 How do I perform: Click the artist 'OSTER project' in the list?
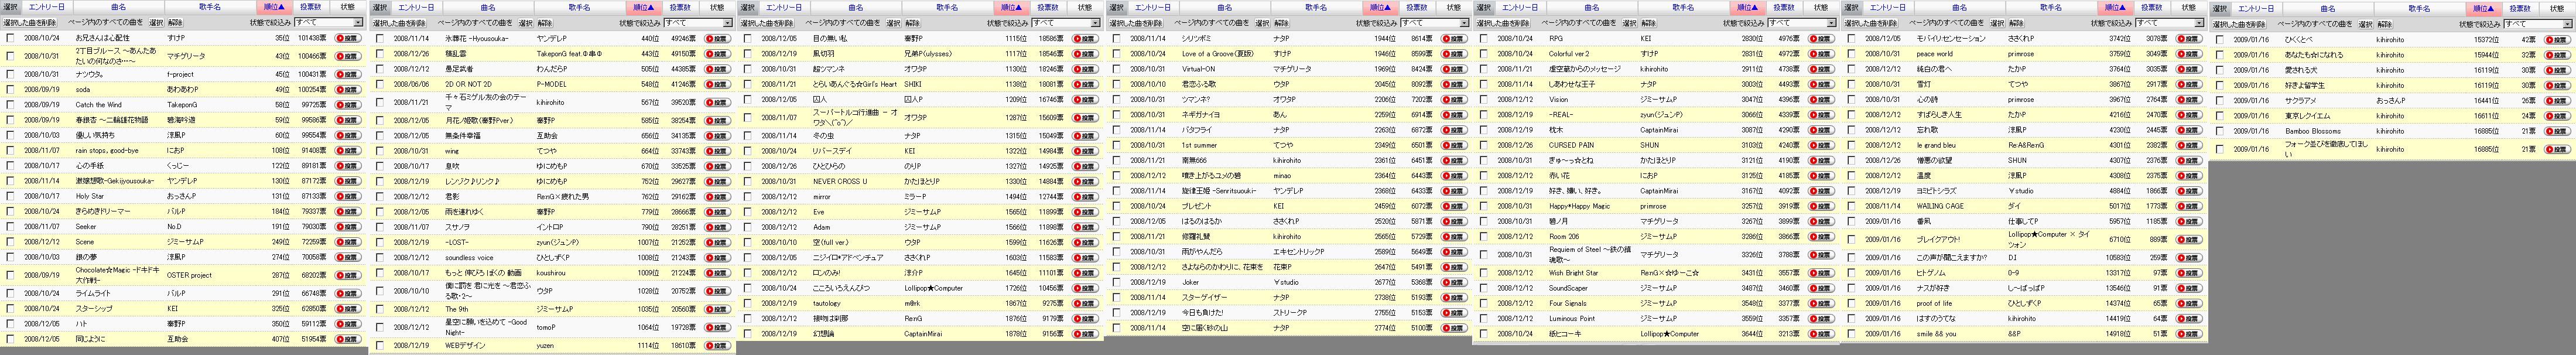click(x=189, y=275)
